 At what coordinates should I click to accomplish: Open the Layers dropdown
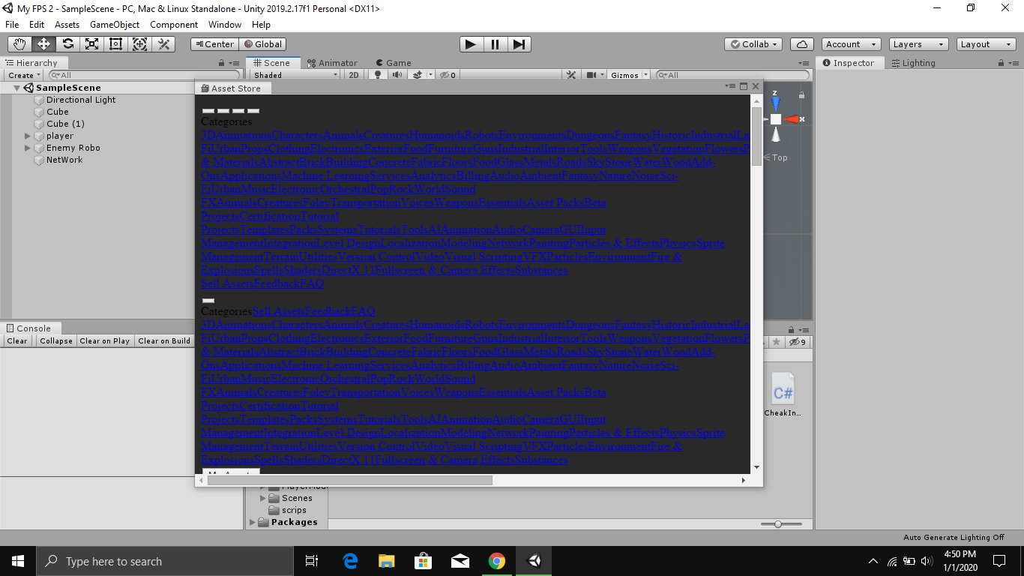click(x=919, y=44)
